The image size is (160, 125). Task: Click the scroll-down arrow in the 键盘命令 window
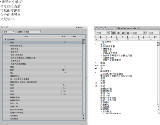(84, 119)
